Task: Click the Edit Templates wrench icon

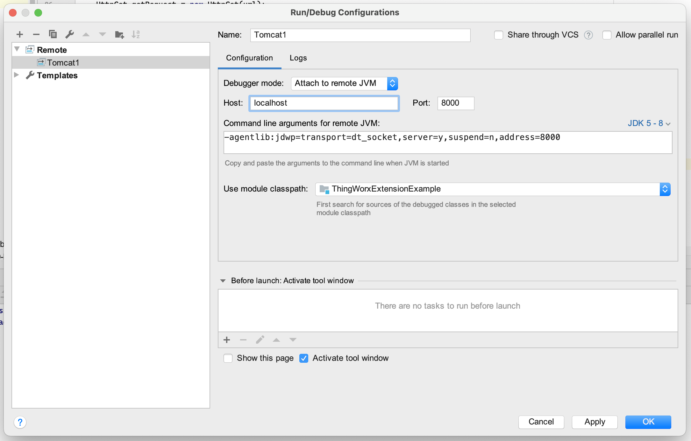Action: tap(69, 34)
